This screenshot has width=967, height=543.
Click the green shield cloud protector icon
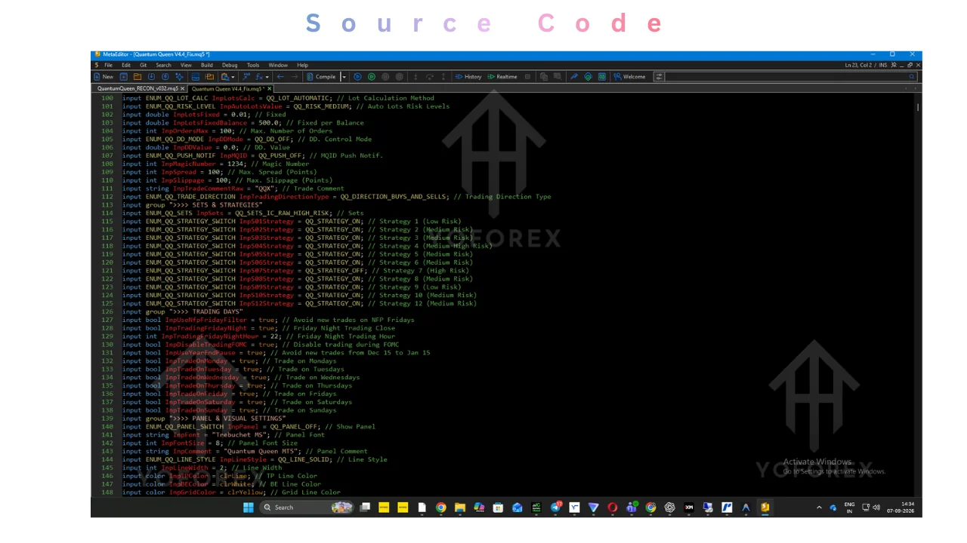(x=588, y=76)
